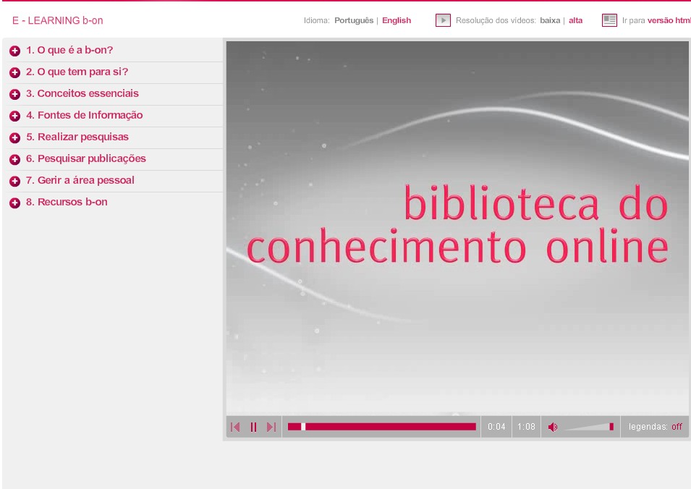Image resolution: width=691 pixels, height=489 pixels.
Task: Open chapter '3. Conceitos essenciais'
Action: click(x=82, y=93)
